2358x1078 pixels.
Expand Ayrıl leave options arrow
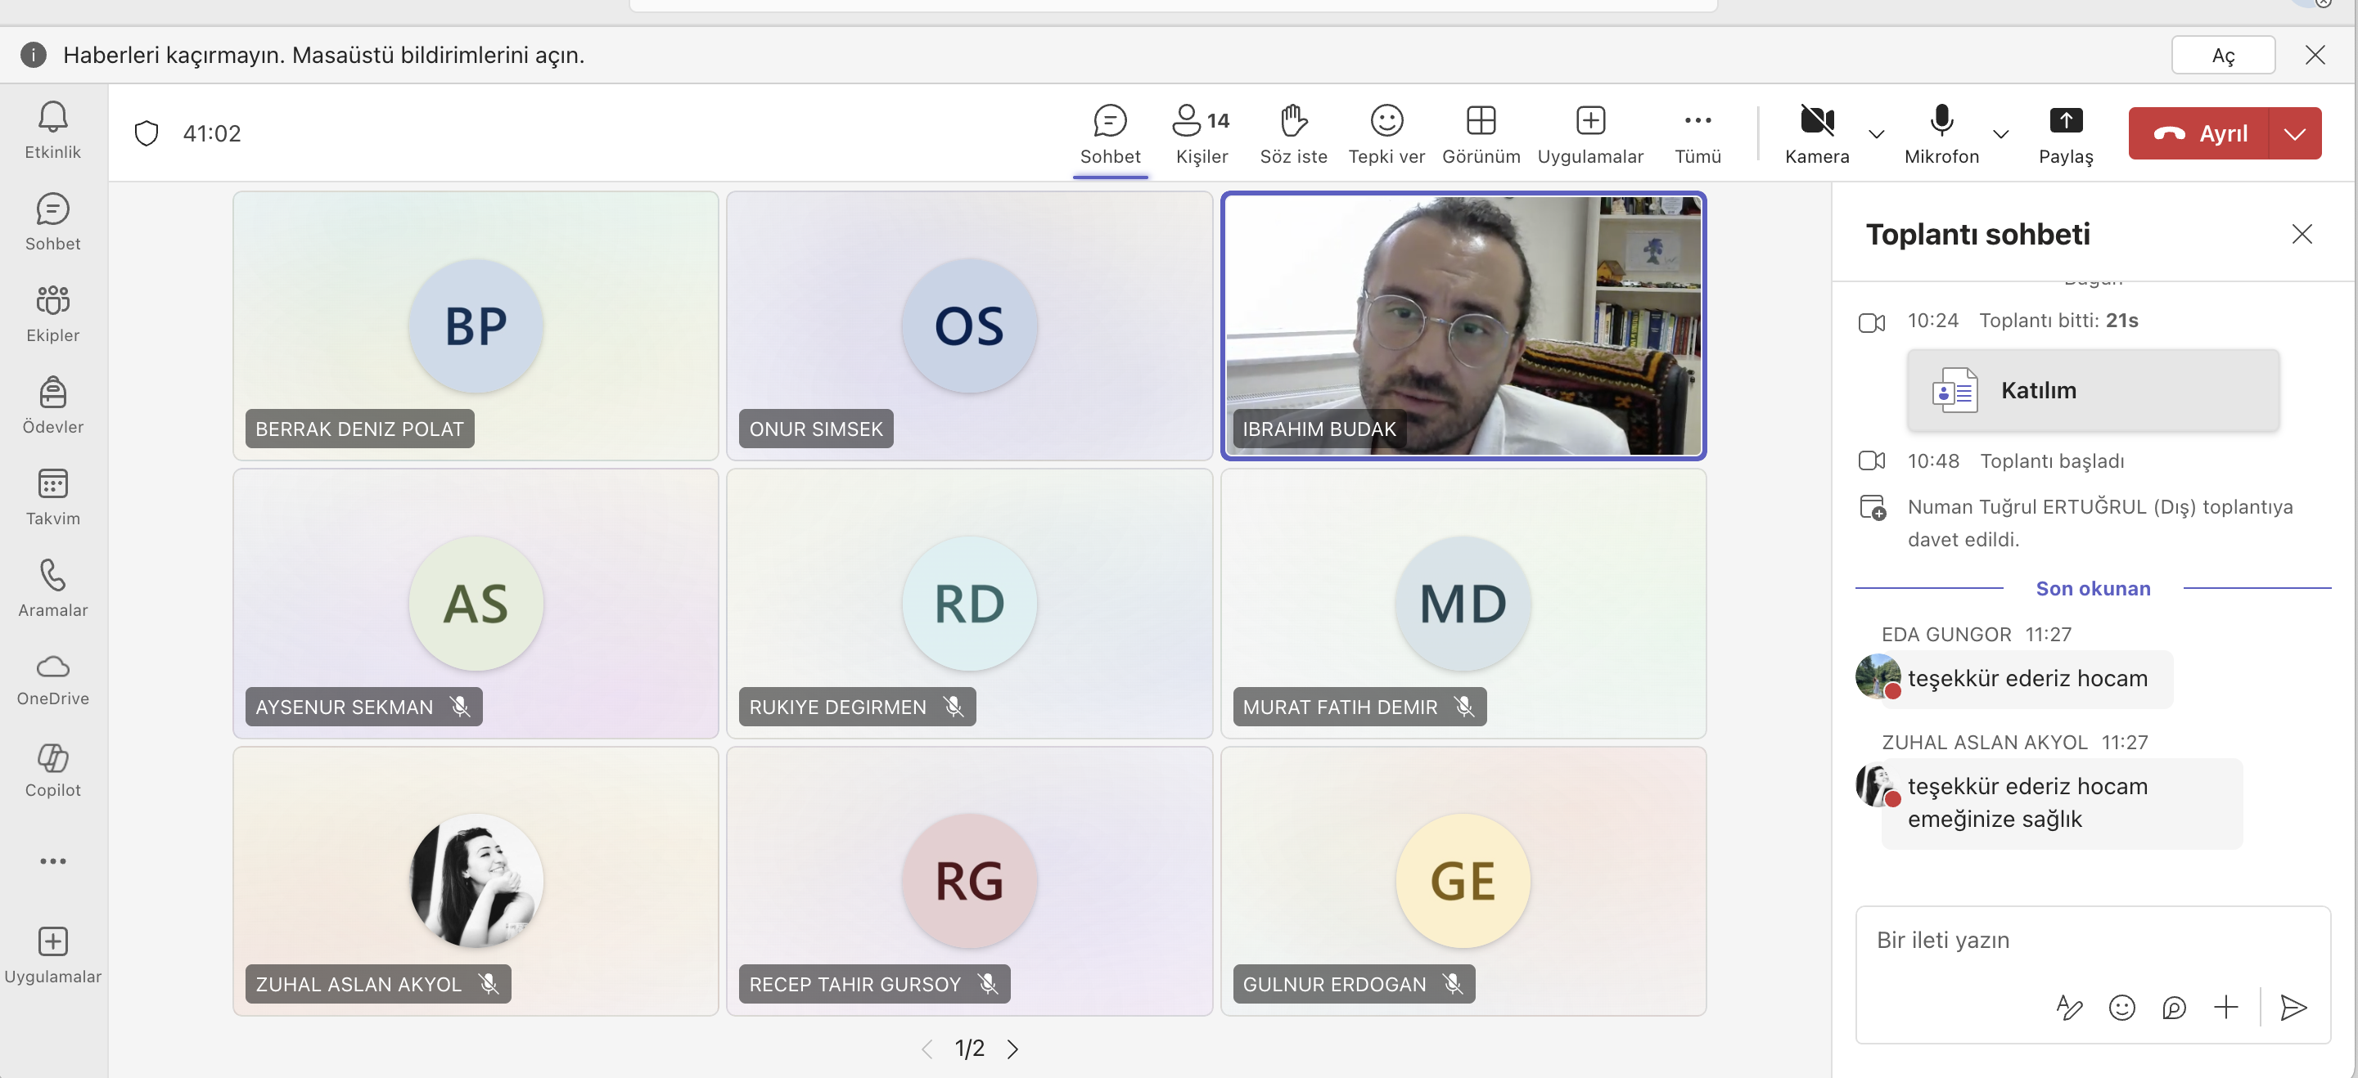[2294, 133]
